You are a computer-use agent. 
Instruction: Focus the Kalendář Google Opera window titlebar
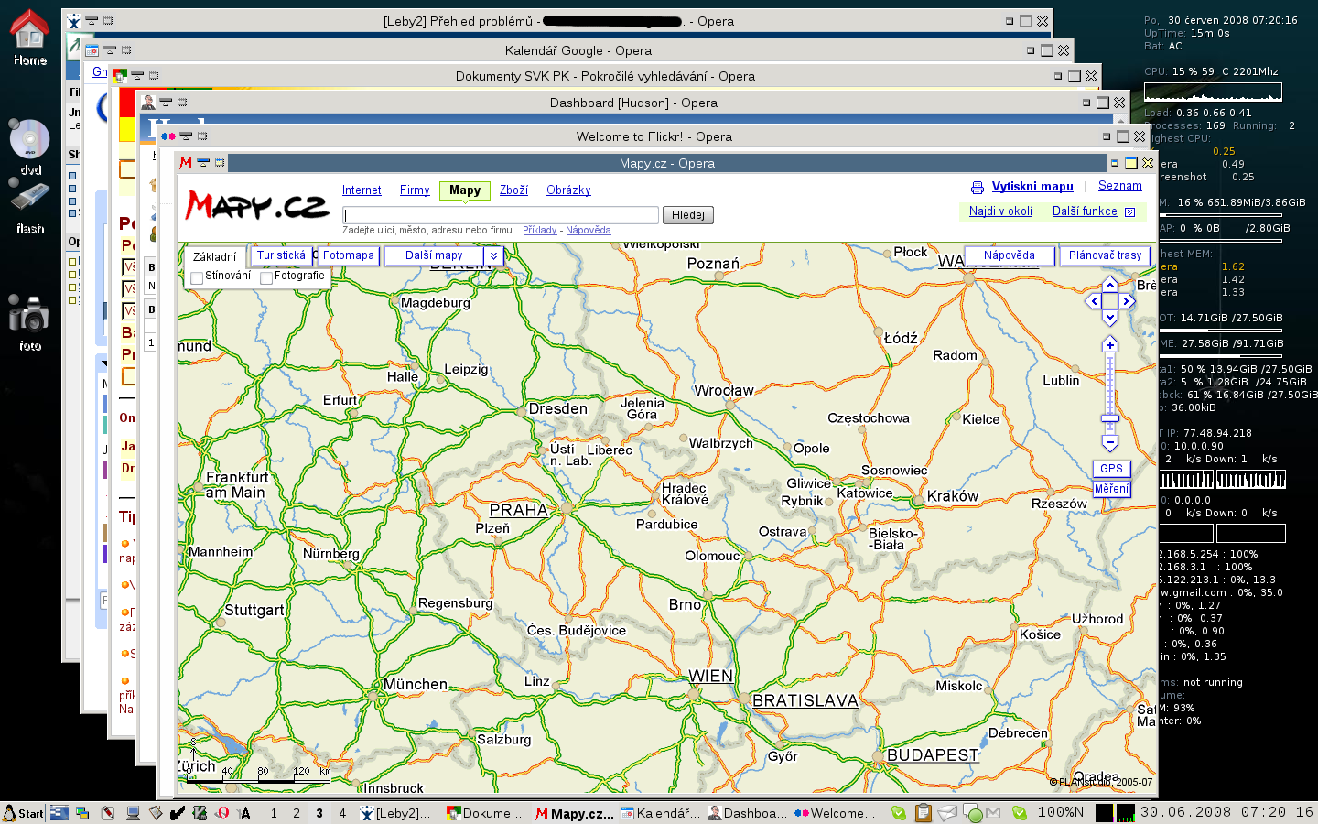[x=578, y=50]
